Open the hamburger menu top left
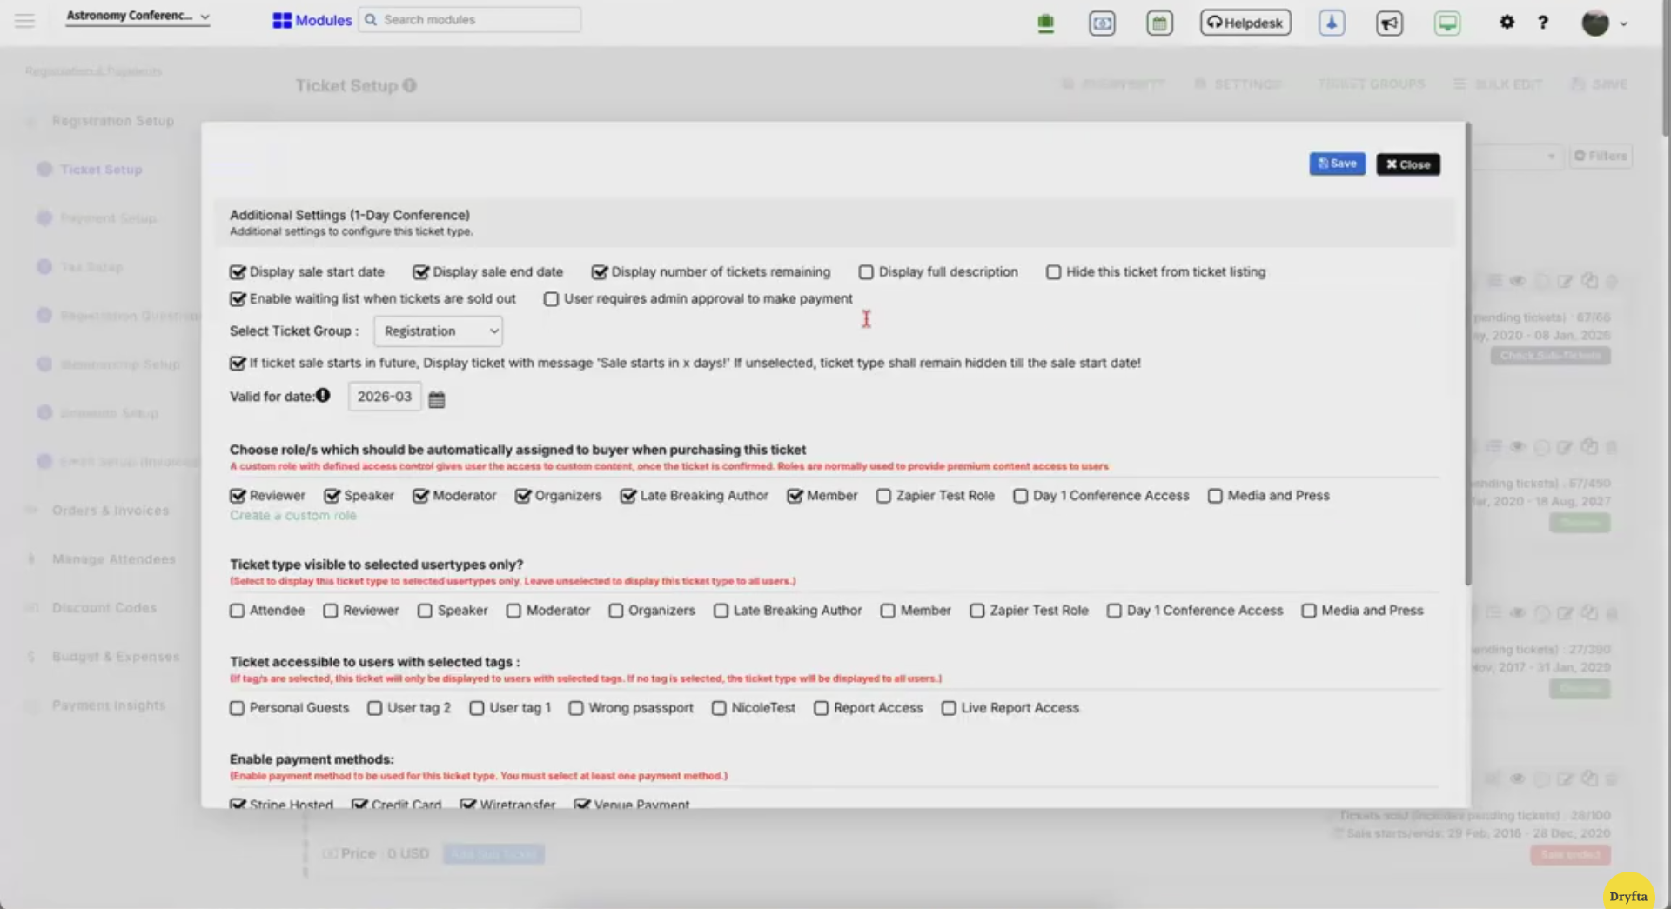The image size is (1671, 909). point(24,21)
